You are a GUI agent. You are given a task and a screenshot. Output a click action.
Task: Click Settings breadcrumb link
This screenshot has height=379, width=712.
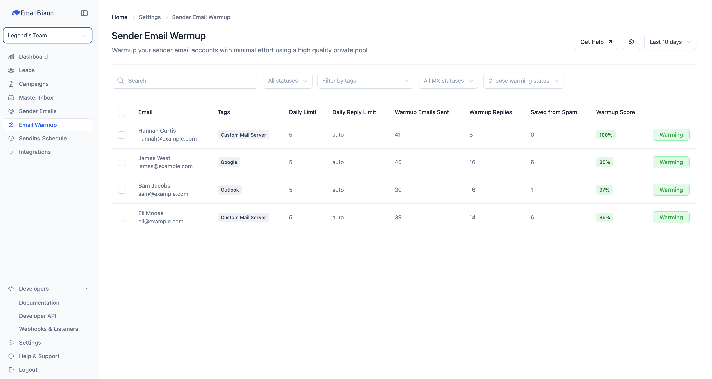point(150,17)
